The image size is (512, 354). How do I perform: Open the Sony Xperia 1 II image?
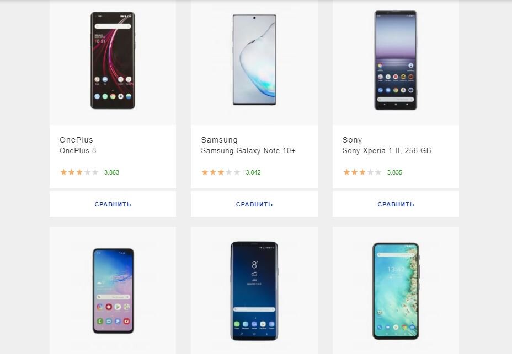(x=396, y=61)
